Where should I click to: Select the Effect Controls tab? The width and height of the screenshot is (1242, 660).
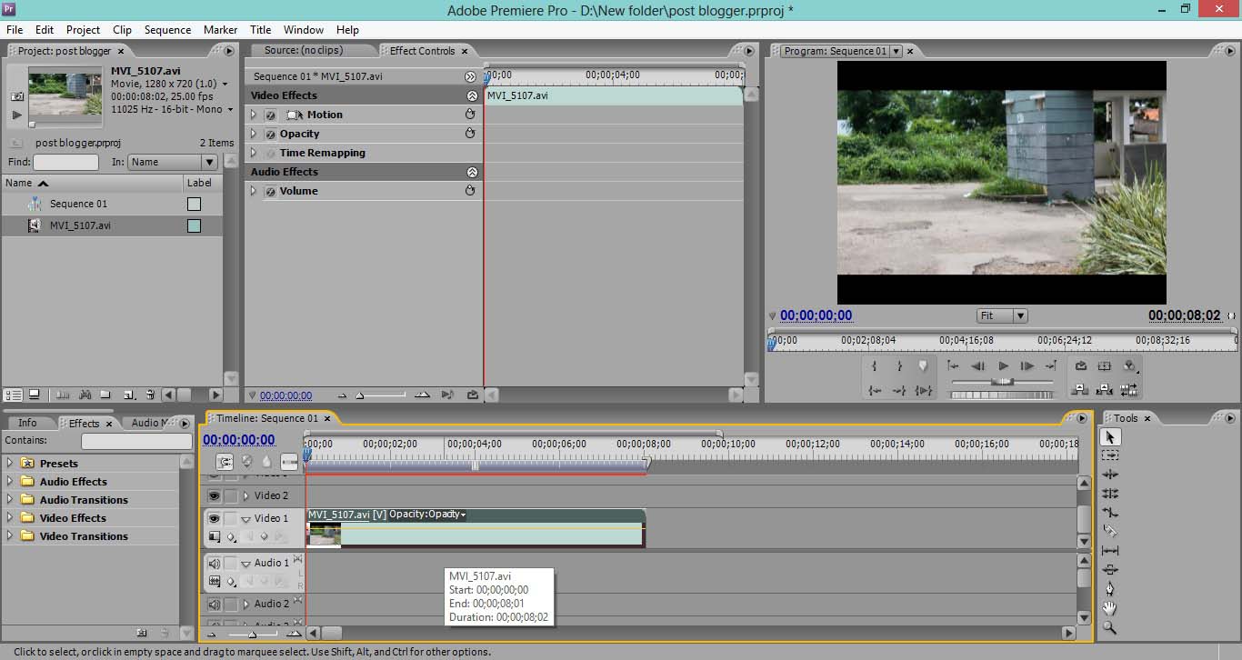coord(423,51)
